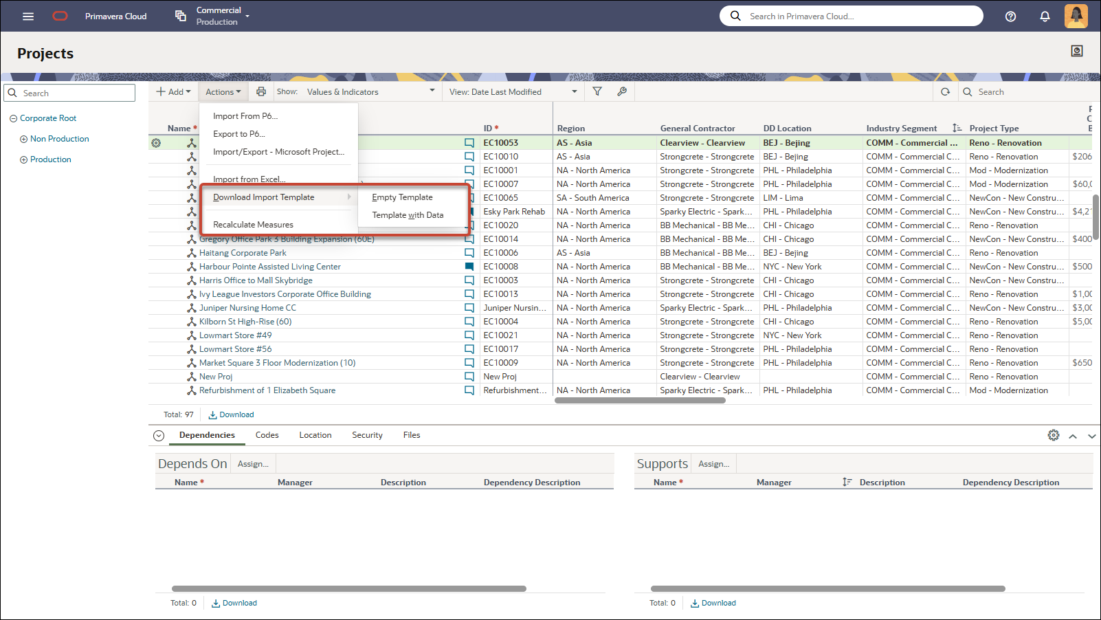The width and height of the screenshot is (1101, 620).
Task: Click the wrench settings icon
Action: coord(622,91)
